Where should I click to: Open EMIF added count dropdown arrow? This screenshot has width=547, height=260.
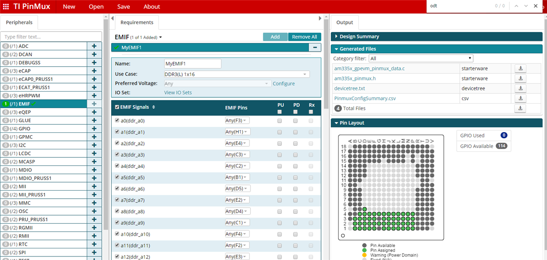pyautogui.click(x=161, y=37)
